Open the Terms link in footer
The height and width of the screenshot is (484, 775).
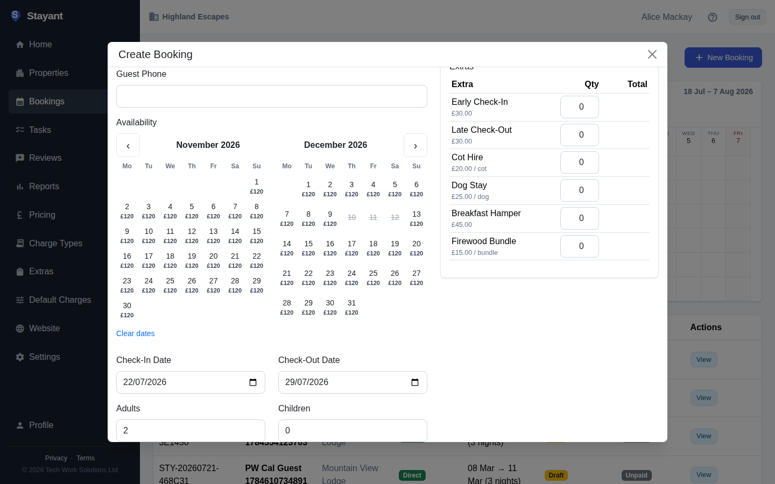pos(86,458)
